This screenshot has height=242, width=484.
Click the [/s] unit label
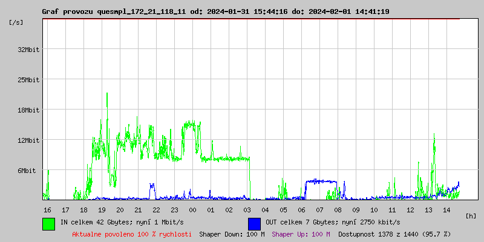tap(16, 22)
